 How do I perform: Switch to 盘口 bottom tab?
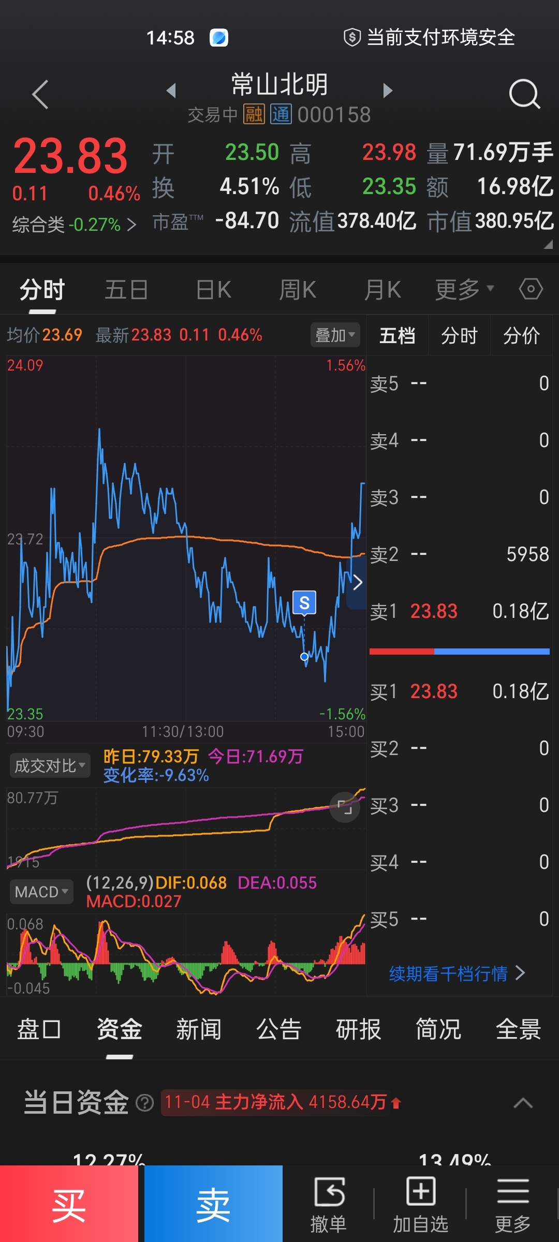[39, 1029]
